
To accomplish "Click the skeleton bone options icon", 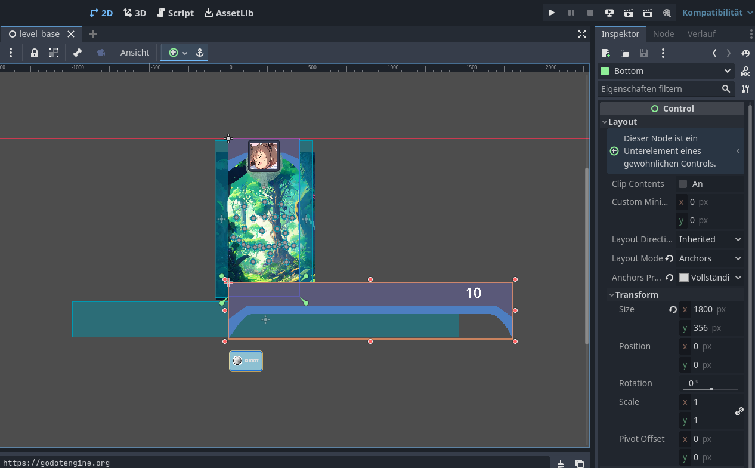I will pyautogui.click(x=78, y=53).
